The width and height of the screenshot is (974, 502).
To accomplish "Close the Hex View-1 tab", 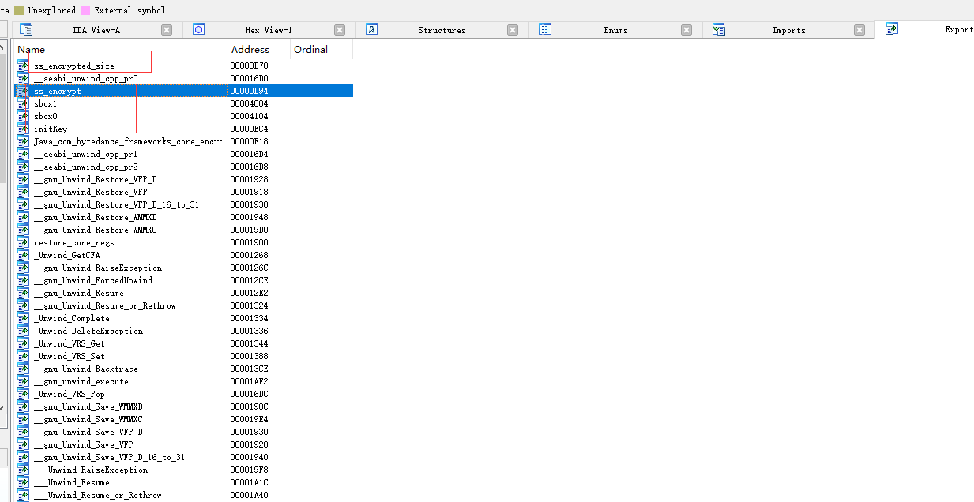I will (x=340, y=30).
